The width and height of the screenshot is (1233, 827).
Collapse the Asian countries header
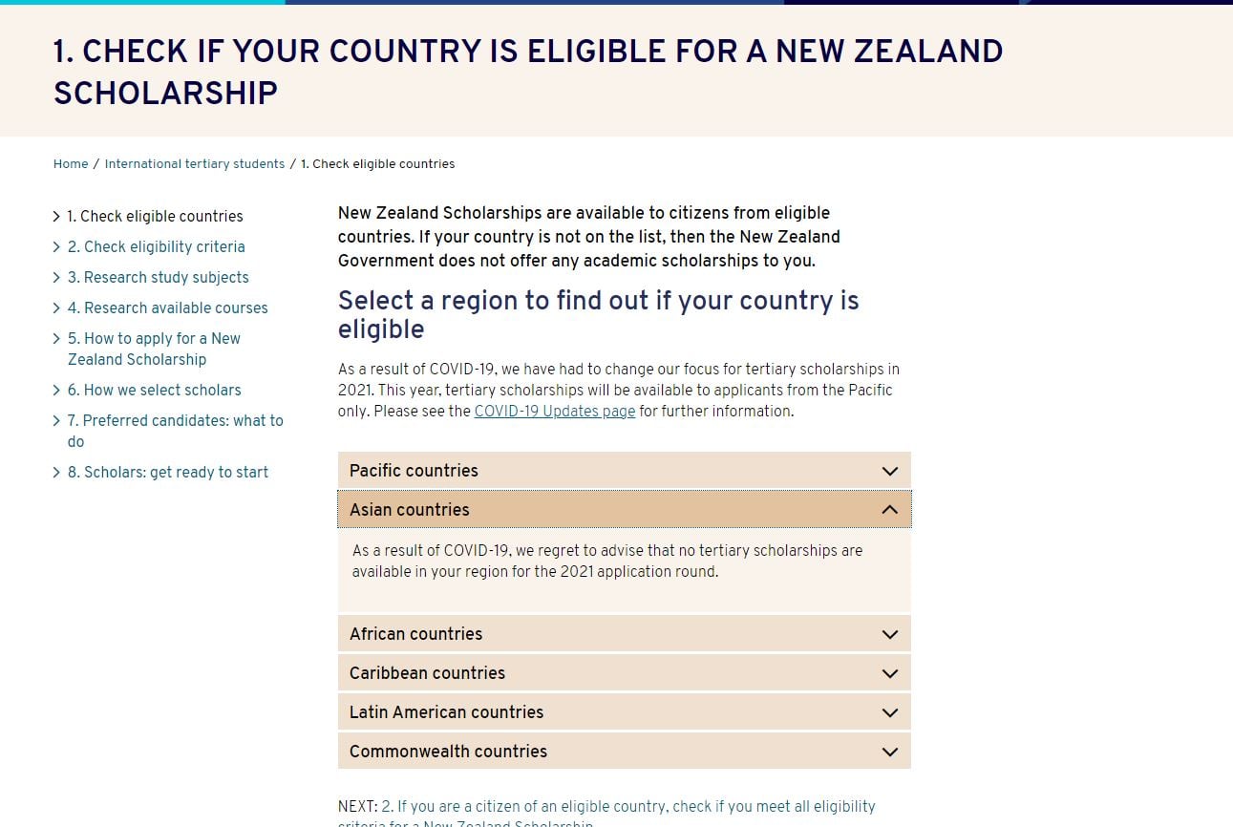(x=625, y=510)
